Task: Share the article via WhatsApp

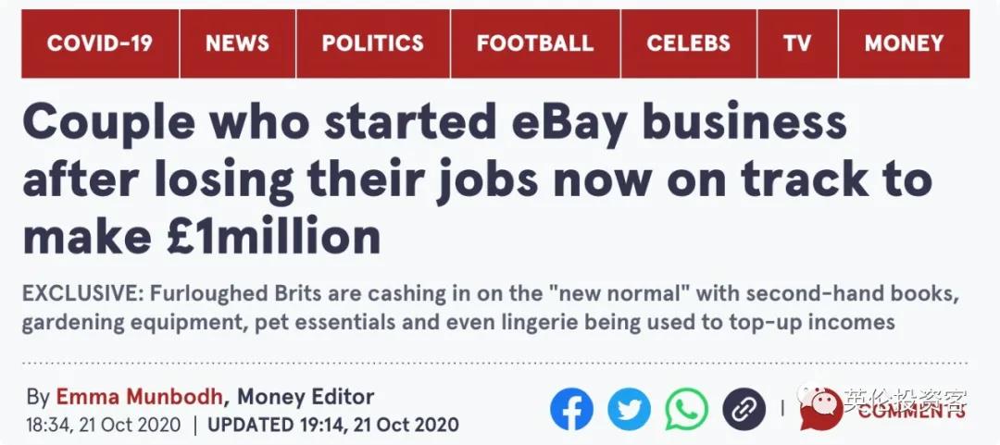Action: tap(686, 408)
